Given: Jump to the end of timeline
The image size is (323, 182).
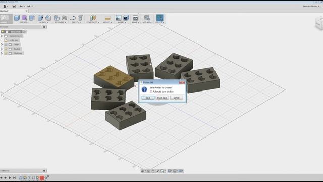Looking at the screenshot, I should click(x=14, y=177).
